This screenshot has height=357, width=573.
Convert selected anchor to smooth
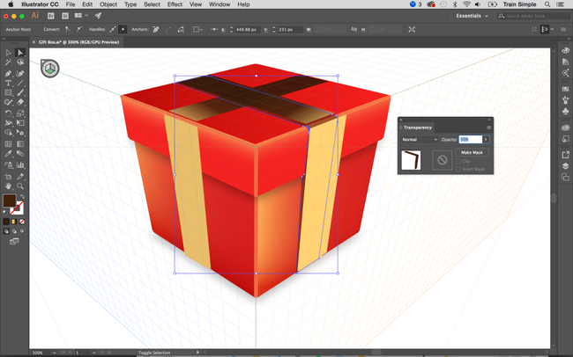click(79, 29)
